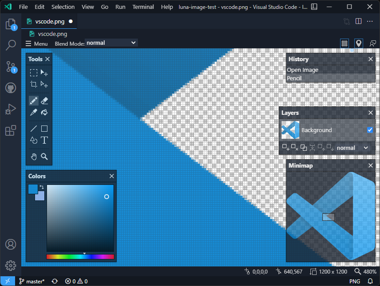Open the Manage settings gear
The width and height of the screenshot is (380, 286).
(x=11, y=266)
